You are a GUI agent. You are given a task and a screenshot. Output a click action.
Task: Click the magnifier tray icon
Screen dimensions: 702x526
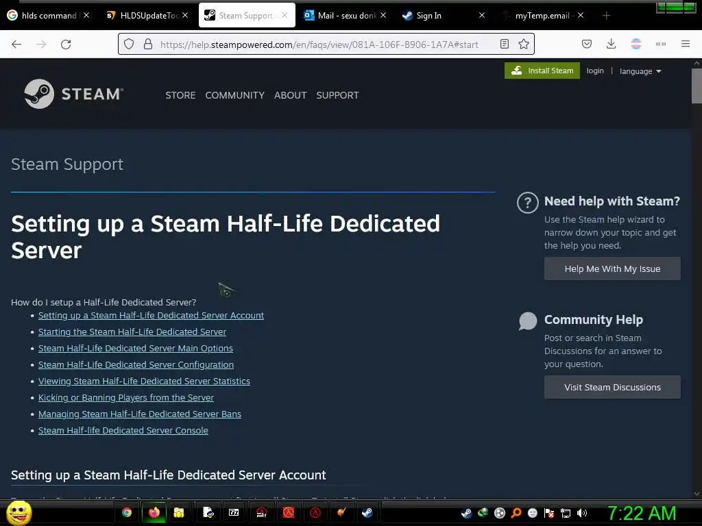pyautogui.click(x=516, y=513)
